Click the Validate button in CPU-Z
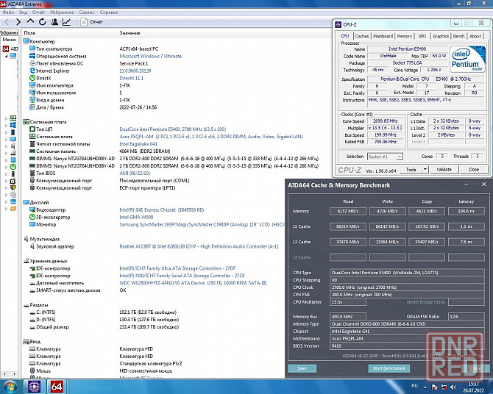Image resolution: width=493 pixels, height=394 pixels. (444, 169)
